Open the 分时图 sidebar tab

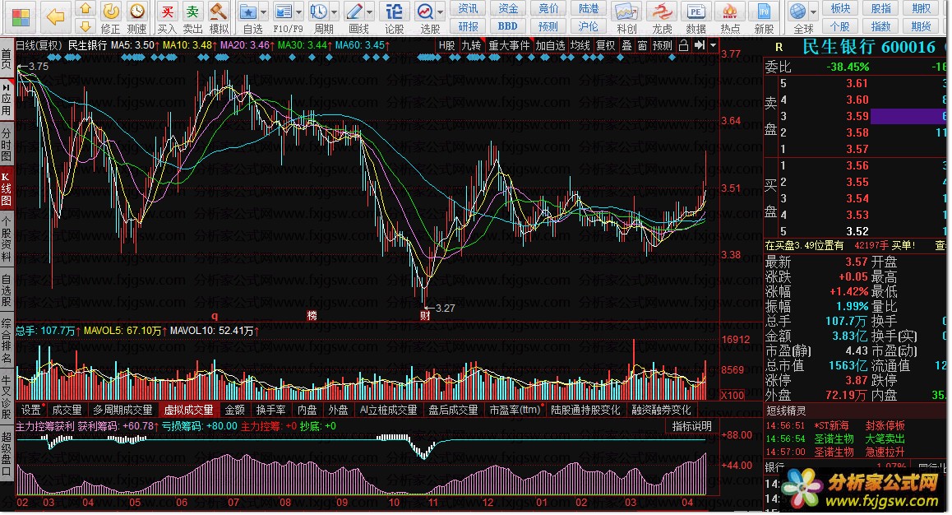pos(6,144)
